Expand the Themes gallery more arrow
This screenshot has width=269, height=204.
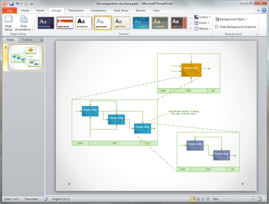pyautogui.click(x=191, y=29)
